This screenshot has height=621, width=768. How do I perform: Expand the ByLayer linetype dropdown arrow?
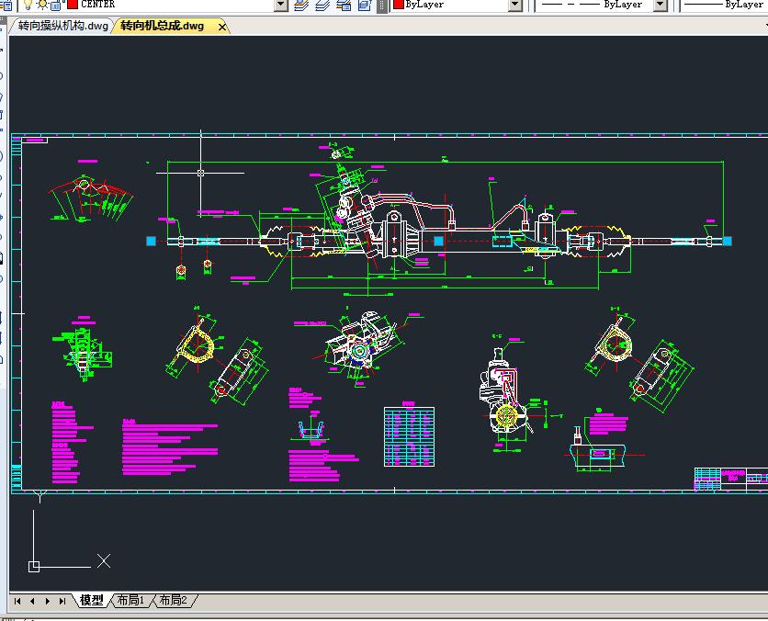(660, 5)
